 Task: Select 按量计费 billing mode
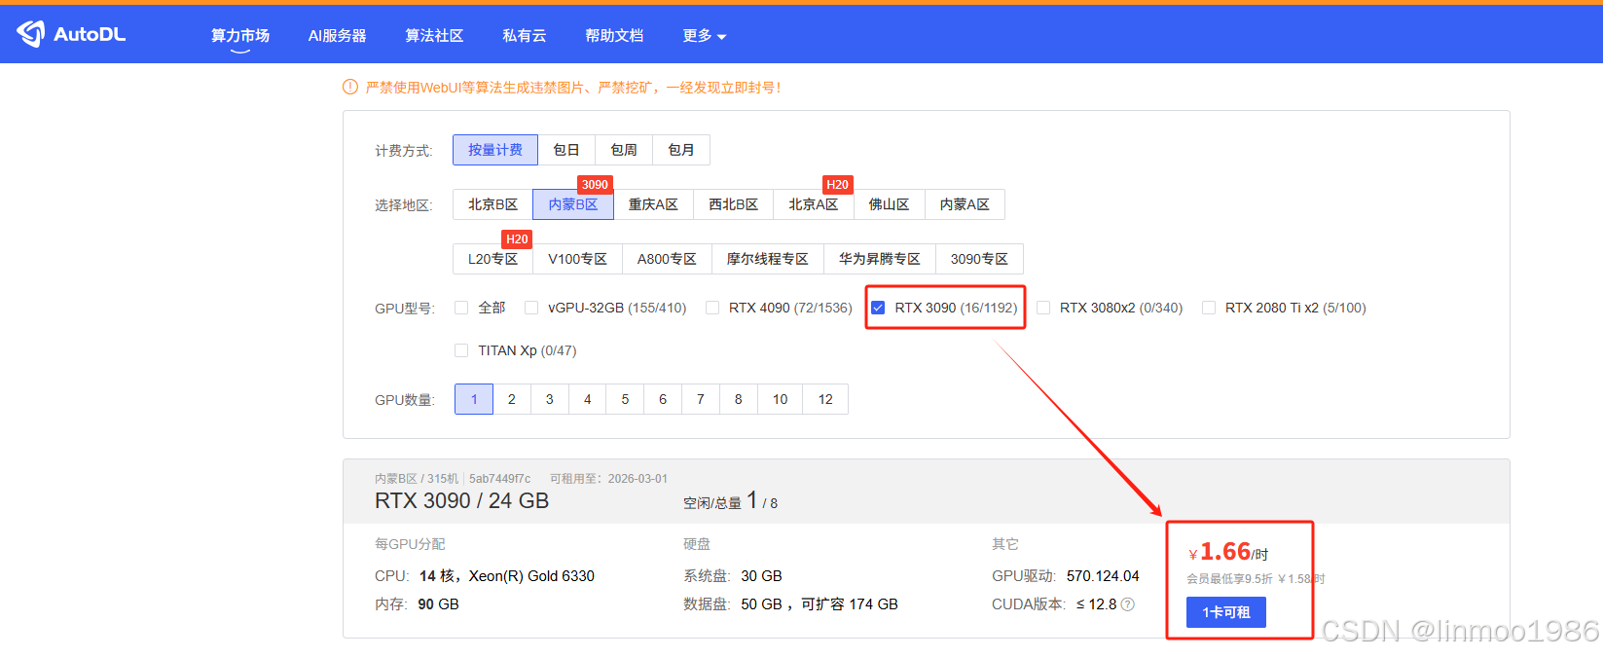point(495,150)
